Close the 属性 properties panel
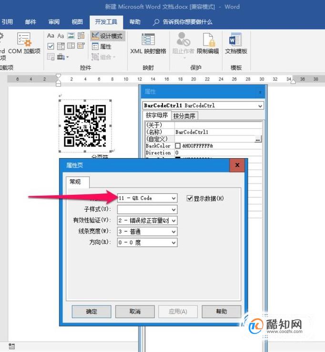Image resolution: width=325 pixels, height=352 pixels. coord(260,92)
